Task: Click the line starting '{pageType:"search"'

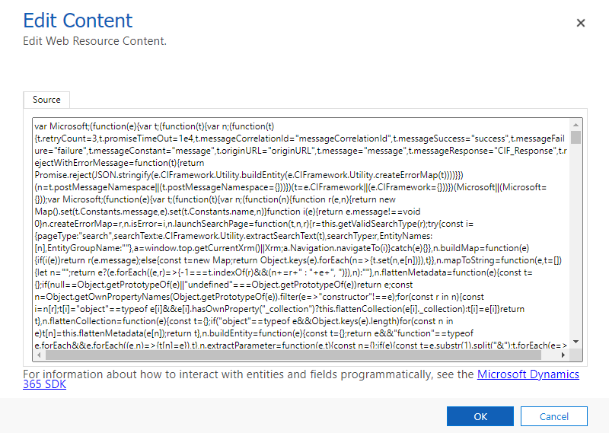Action: point(234,236)
